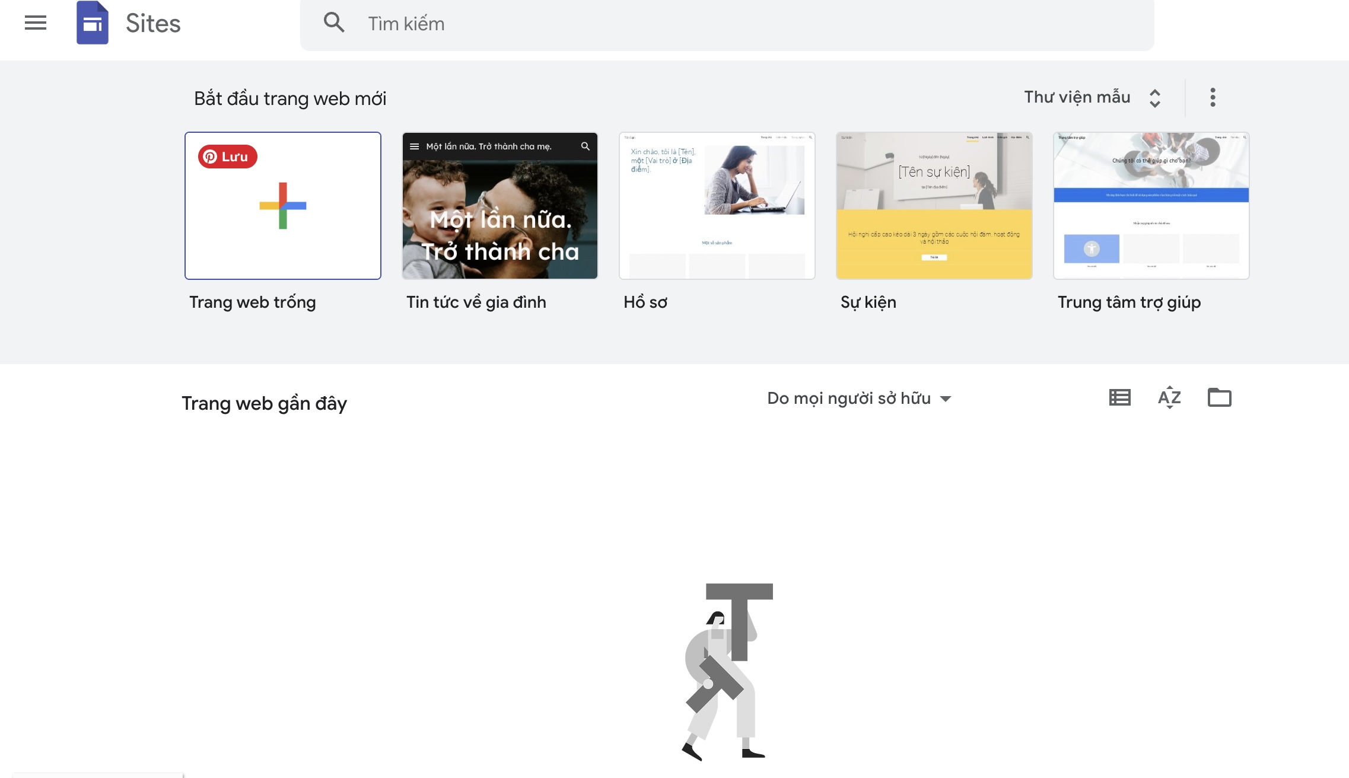Click the Hồ sơ label
The image size is (1349, 778).
click(645, 302)
